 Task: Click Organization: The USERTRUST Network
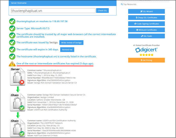[x=45, y=123]
